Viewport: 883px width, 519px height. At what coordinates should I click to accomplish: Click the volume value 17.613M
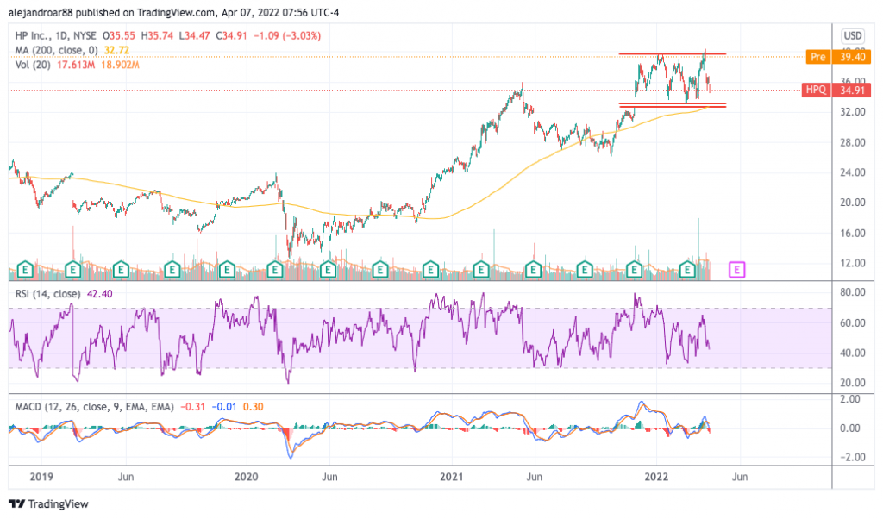click(x=76, y=65)
